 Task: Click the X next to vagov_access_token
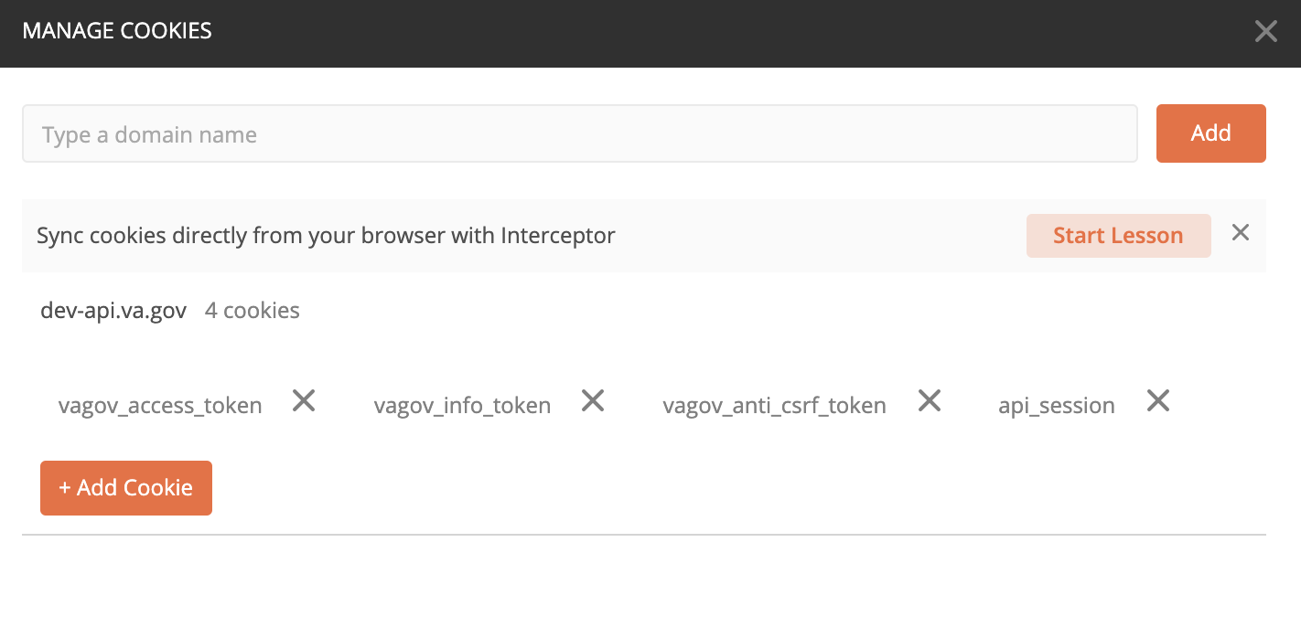point(303,400)
